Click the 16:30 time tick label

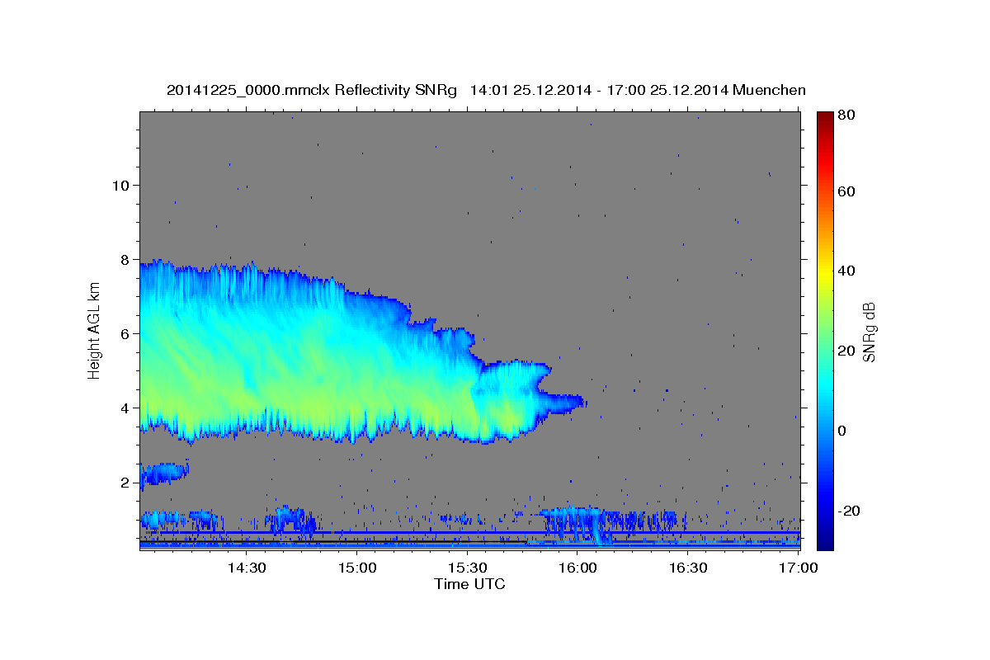pyautogui.click(x=689, y=568)
